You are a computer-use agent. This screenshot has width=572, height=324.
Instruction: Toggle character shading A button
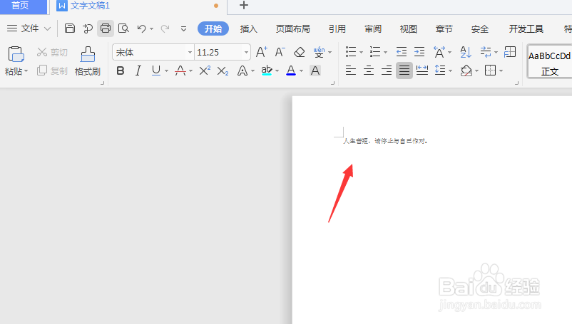[315, 70]
